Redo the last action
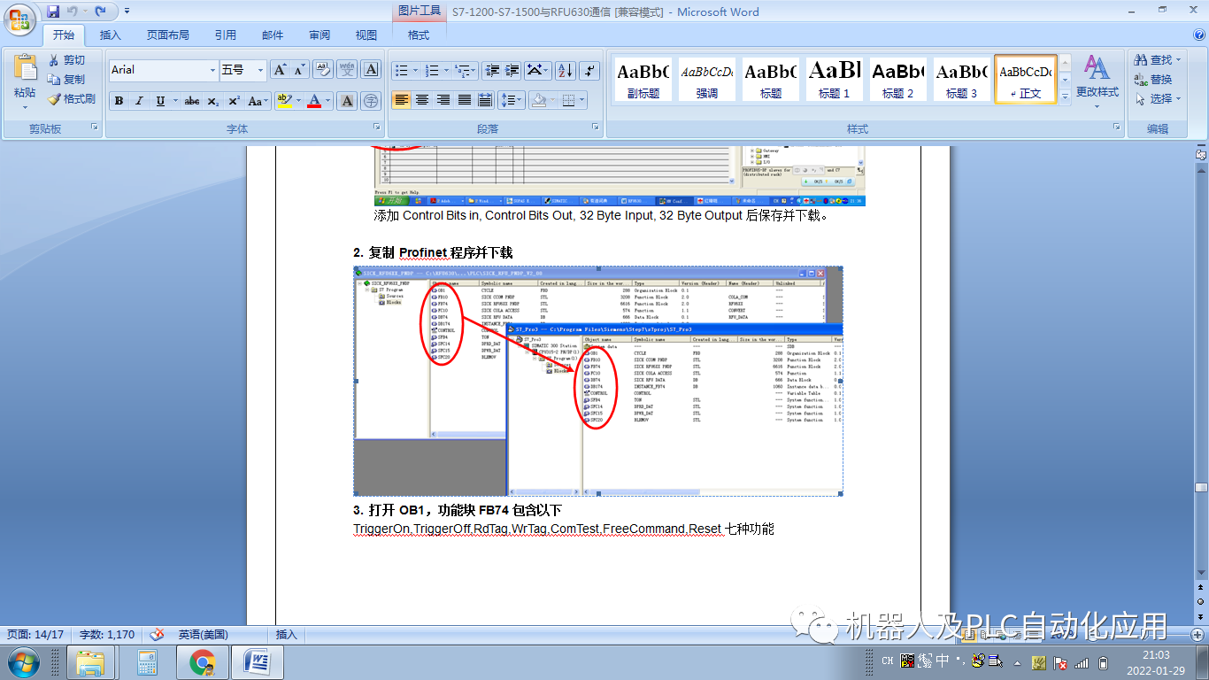Screen dimensions: 1209x680 (101, 12)
